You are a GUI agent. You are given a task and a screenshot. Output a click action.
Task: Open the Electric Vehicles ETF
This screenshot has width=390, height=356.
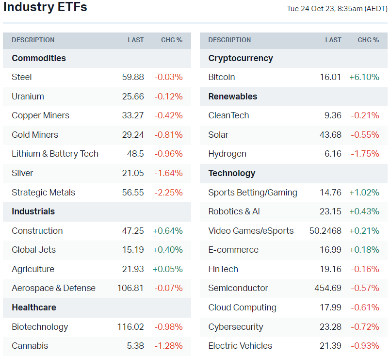(x=240, y=346)
